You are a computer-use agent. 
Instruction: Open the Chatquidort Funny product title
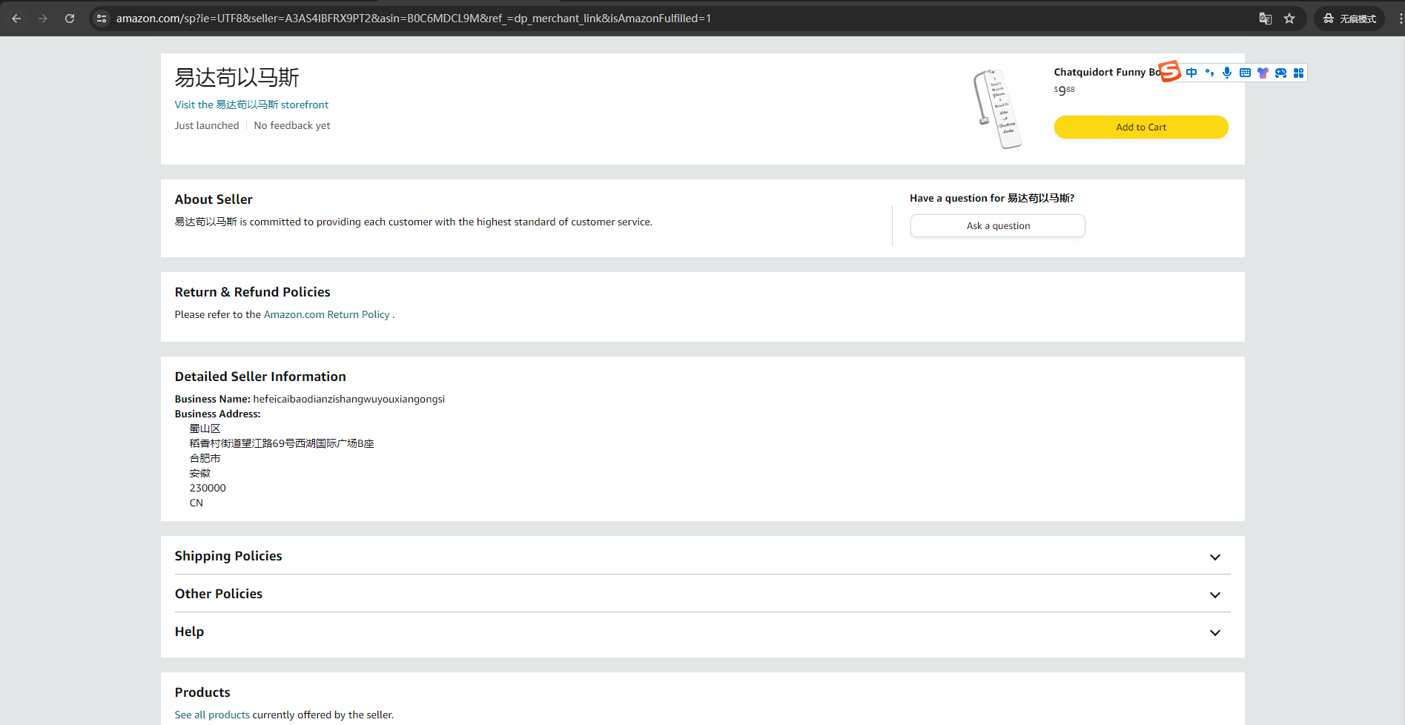click(1107, 72)
